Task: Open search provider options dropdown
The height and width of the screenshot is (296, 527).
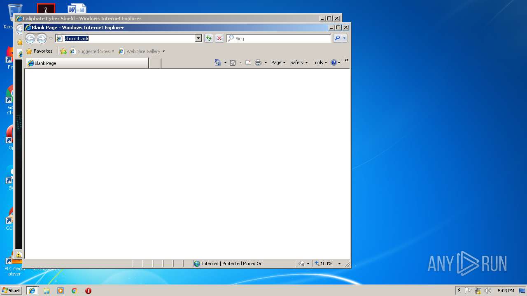Action: pos(345,38)
